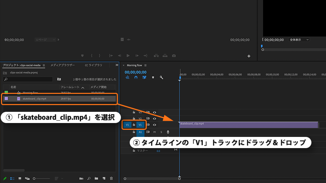Screen dimensions: 326x183
Task: Open timeline display settings wrench
Action: (x=161, y=77)
